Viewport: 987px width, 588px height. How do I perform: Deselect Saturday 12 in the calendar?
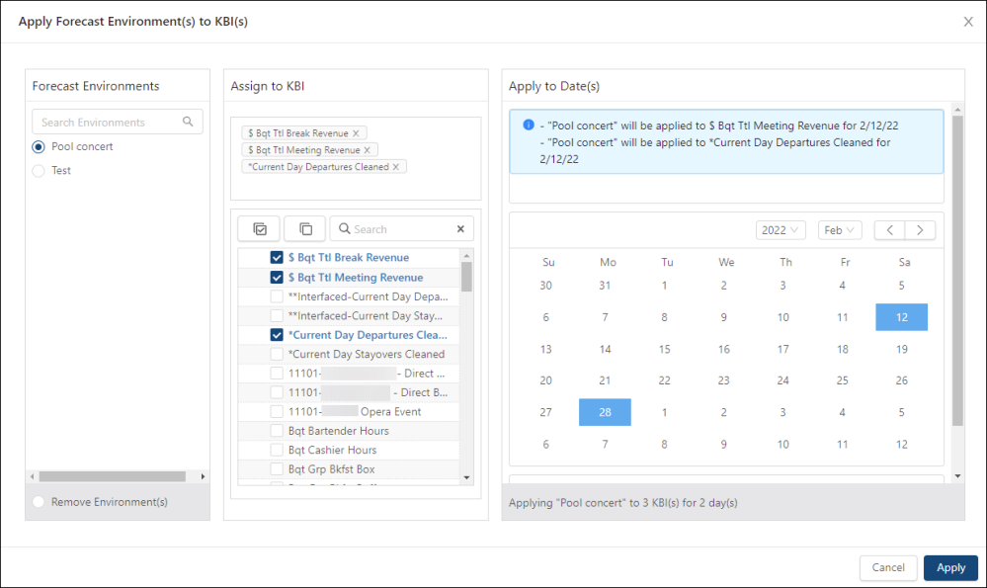(x=901, y=317)
